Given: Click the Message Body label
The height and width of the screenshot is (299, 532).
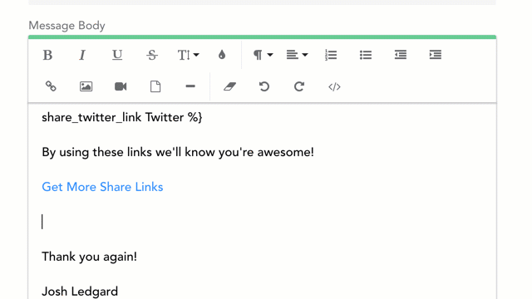Looking at the screenshot, I should click(66, 26).
